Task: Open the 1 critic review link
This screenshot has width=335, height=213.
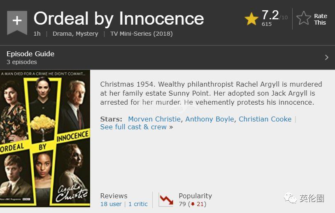Action: tap(138, 204)
